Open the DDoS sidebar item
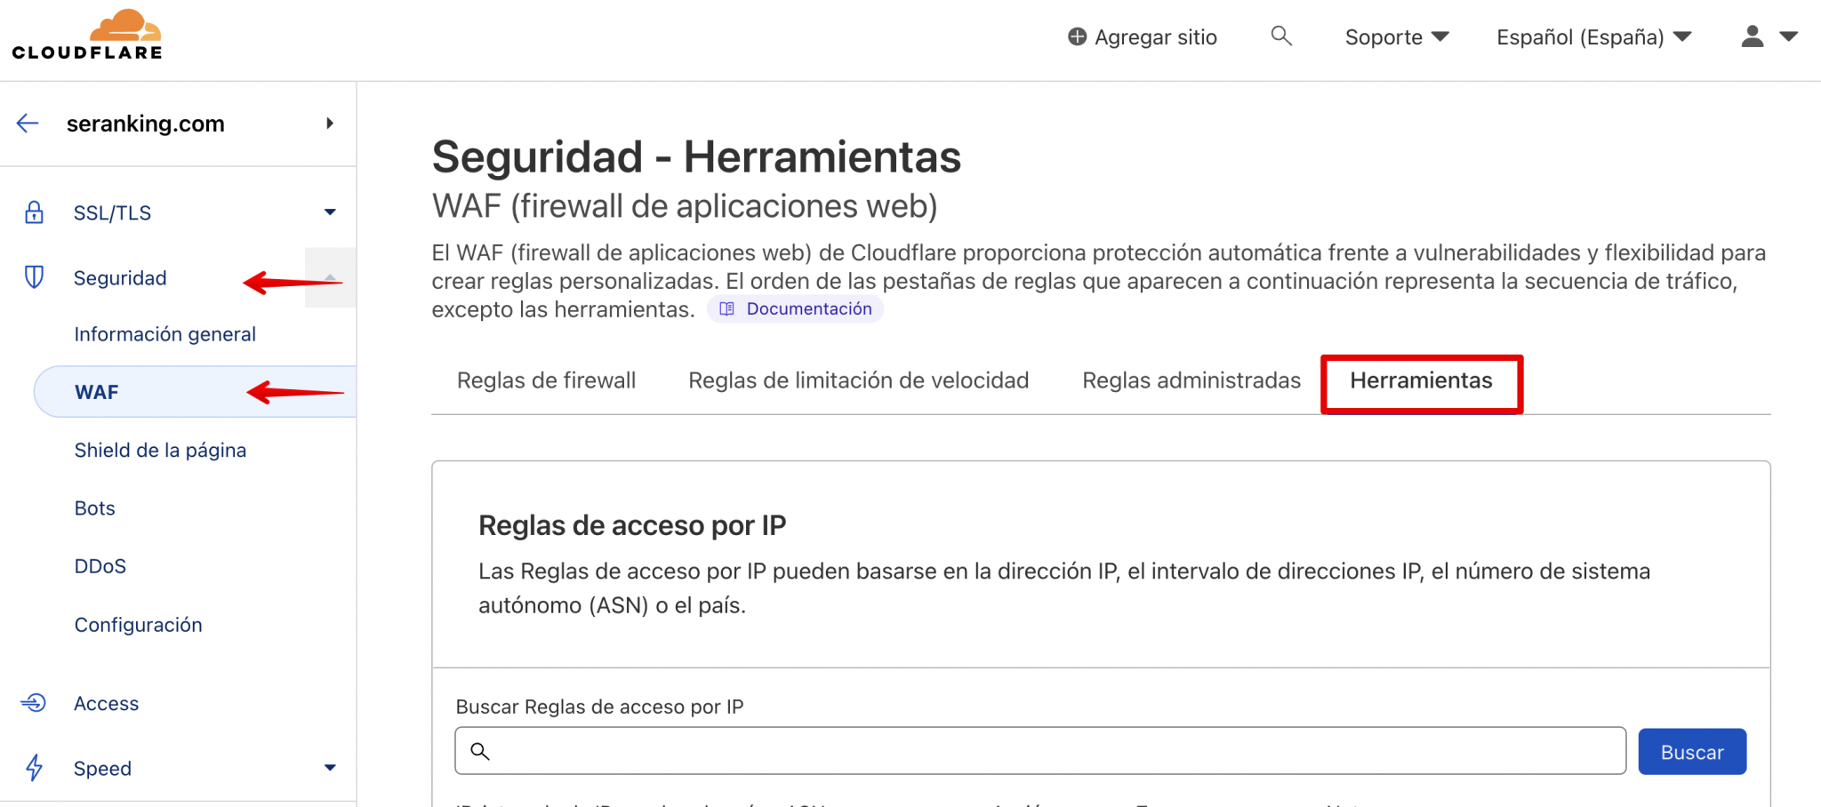 (x=100, y=566)
